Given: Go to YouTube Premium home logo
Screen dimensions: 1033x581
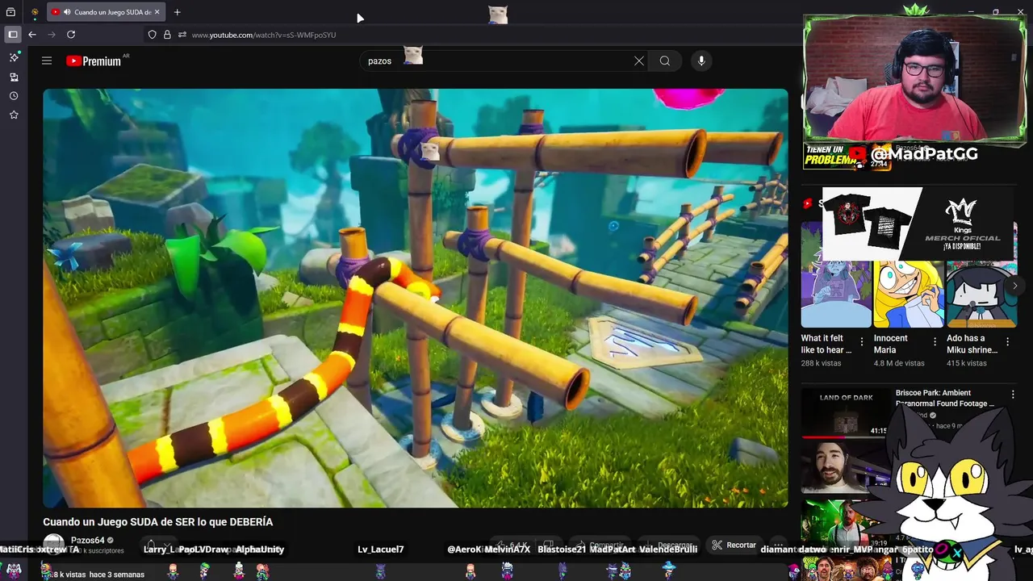Looking at the screenshot, I should [x=94, y=61].
